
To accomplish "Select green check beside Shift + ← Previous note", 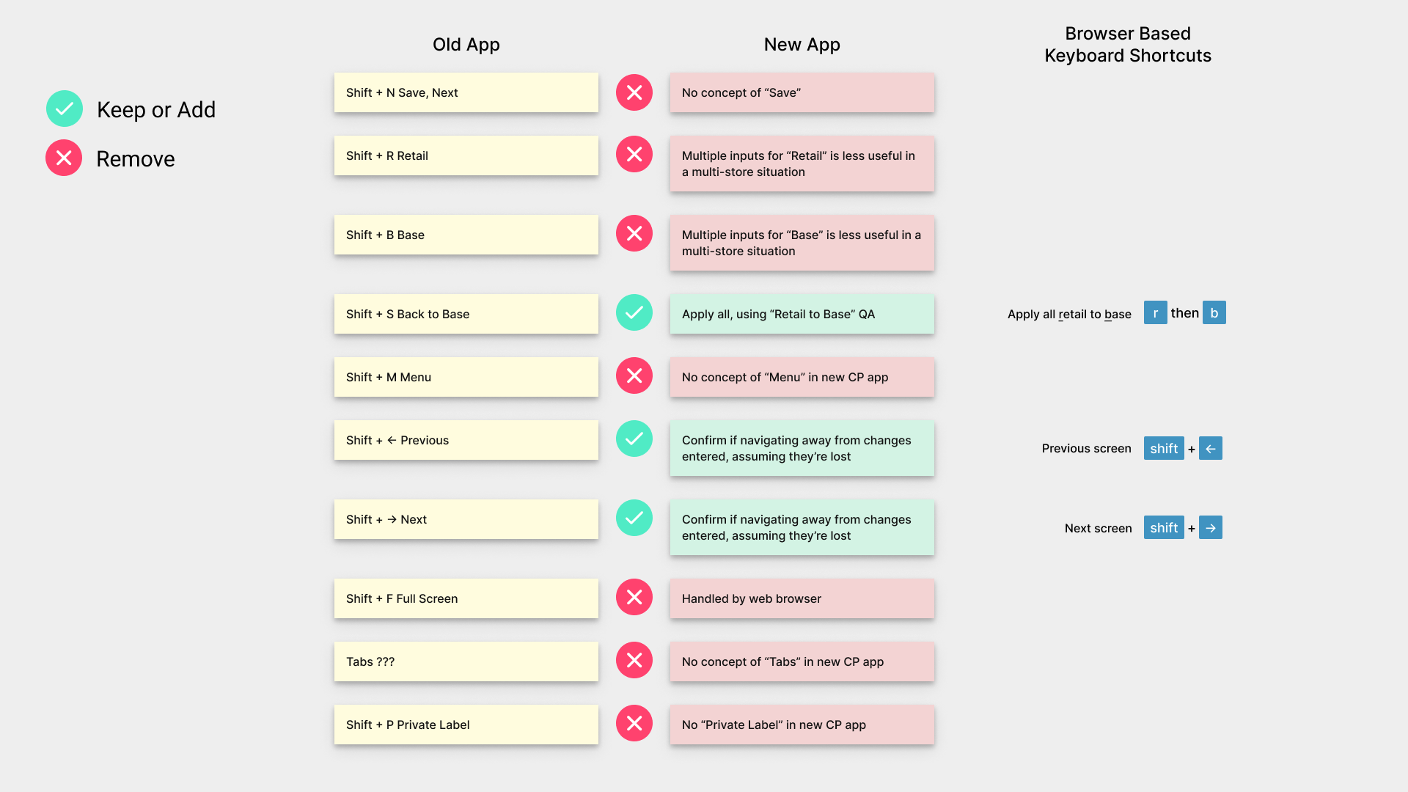I will [x=634, y=439].
